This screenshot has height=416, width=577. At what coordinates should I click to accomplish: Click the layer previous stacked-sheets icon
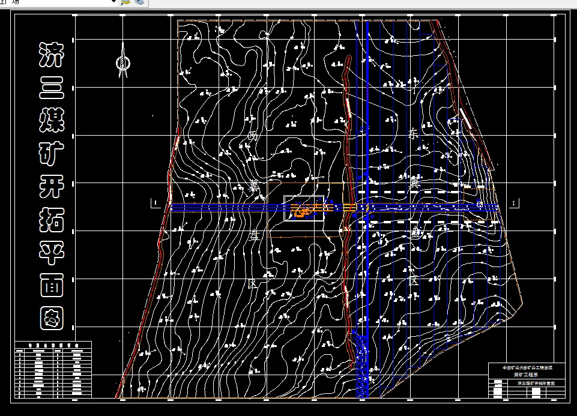tap(139, 2)
